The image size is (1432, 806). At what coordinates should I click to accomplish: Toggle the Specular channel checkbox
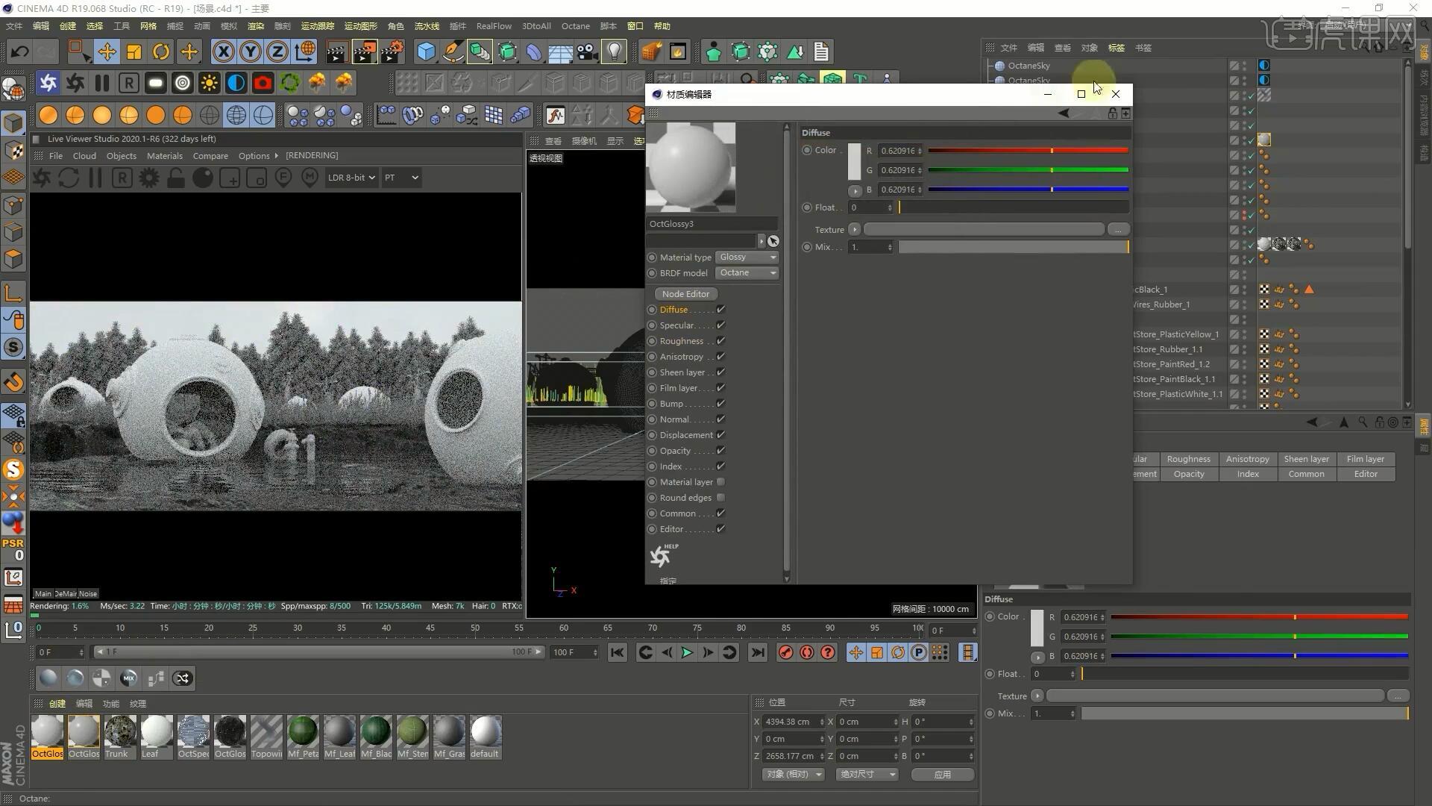pos(720,325)
